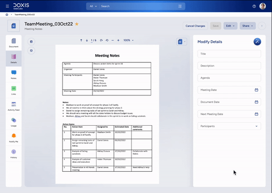272x193 pixels.
Task: Toggle the favorite star next to TeamMeeting_03Oct22
Action: (x=77, y=24)
